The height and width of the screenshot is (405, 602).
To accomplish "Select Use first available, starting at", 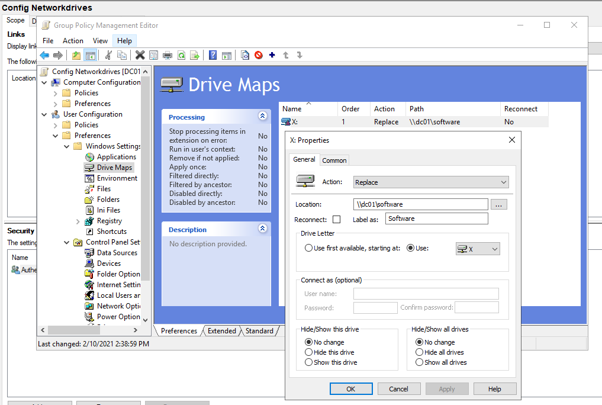I will 308,248.
